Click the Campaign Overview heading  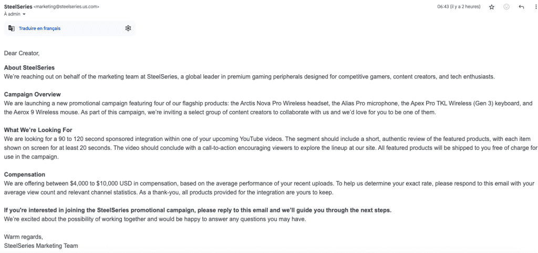[x=32, y=94]
